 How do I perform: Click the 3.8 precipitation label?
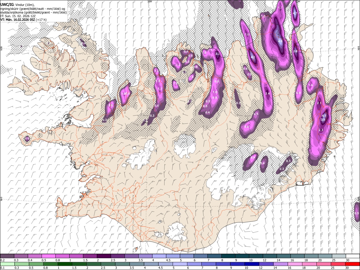295,51
